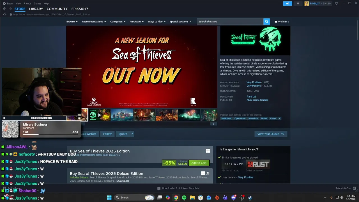
Task: Click the Destiny 2 game logo
Action: pyautogui.click(x=233, y=164)
